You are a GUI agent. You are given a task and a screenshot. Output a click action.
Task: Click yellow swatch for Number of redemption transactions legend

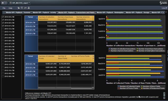(137, 51)
